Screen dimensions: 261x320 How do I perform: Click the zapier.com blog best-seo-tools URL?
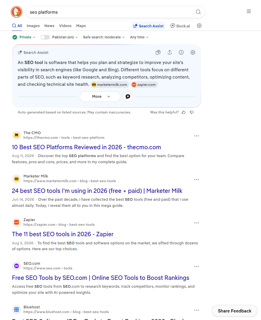coord(59,225)
